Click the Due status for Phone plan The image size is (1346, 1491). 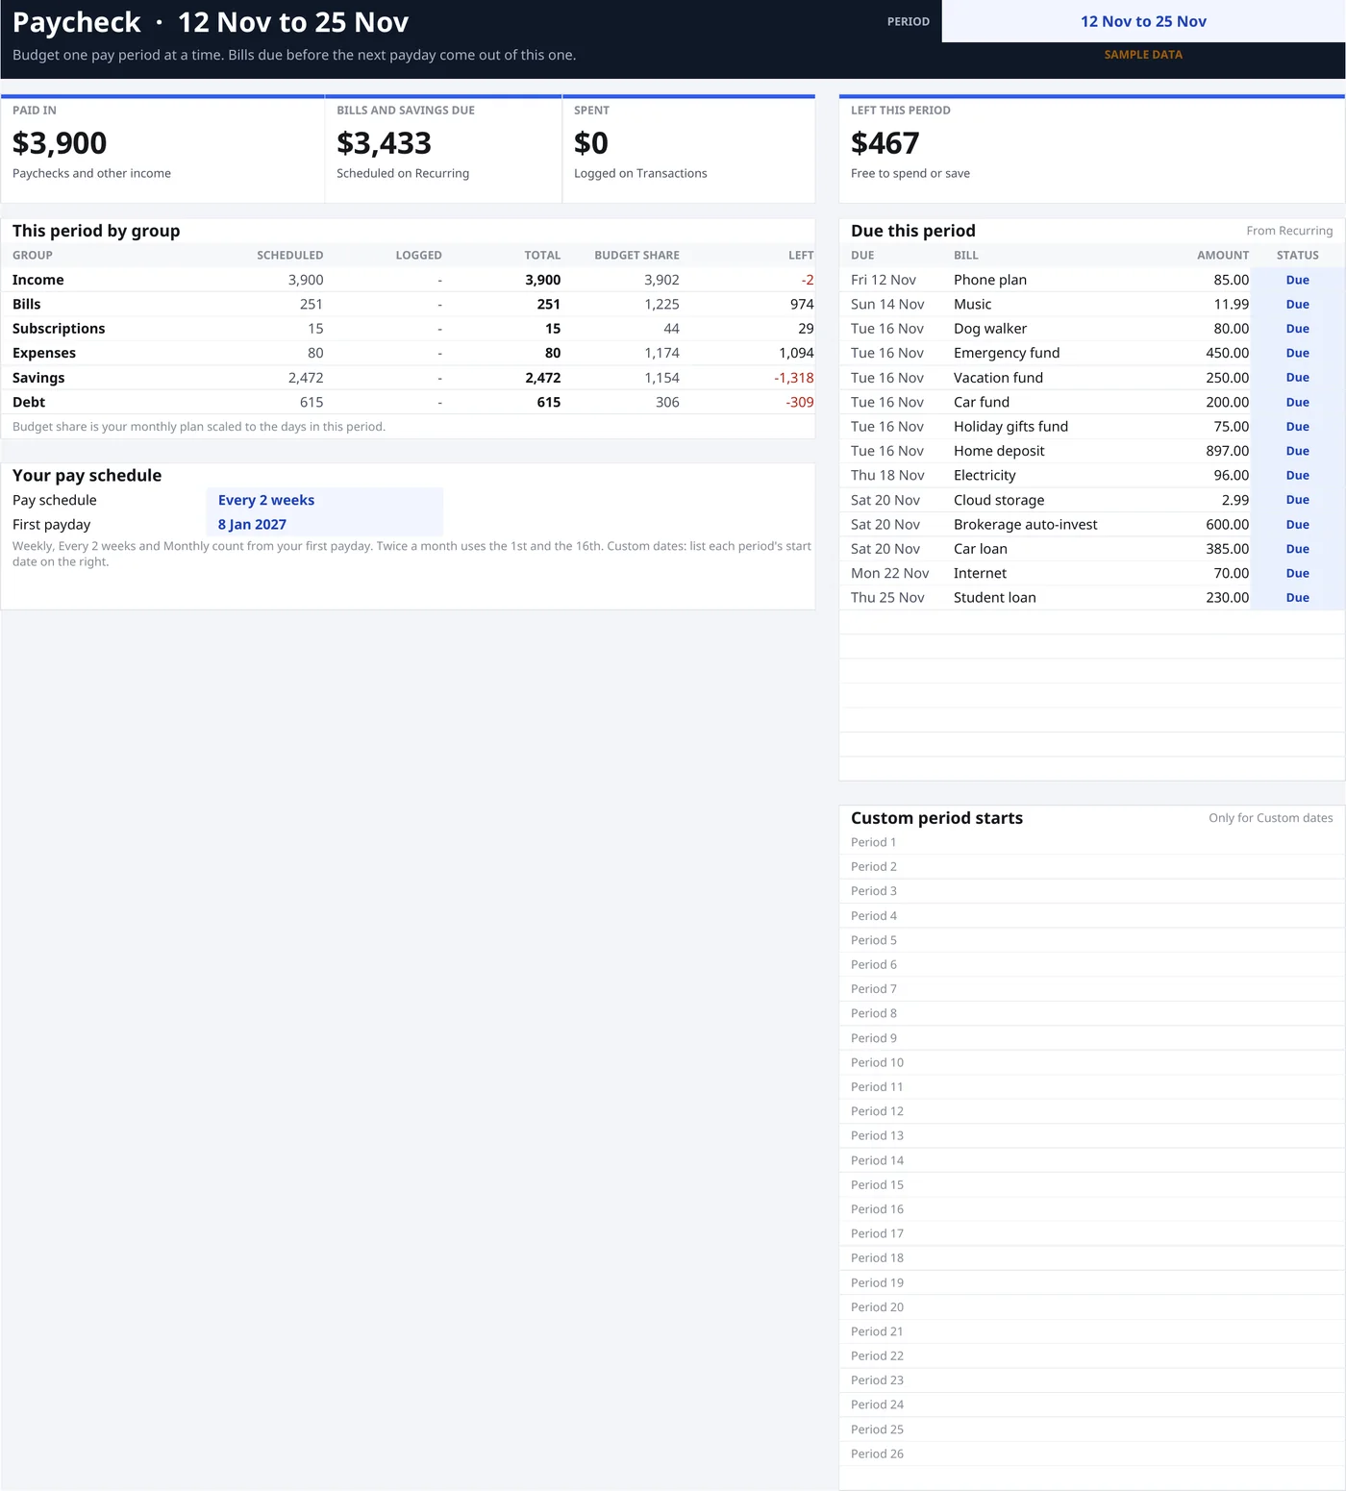[1297, 280]
